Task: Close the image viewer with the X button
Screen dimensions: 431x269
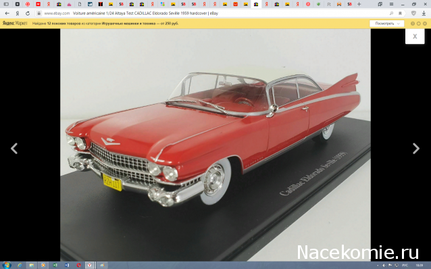Action: (415, 36)
